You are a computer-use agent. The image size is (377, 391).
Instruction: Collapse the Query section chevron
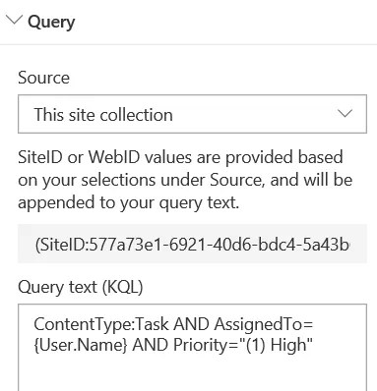14,21
